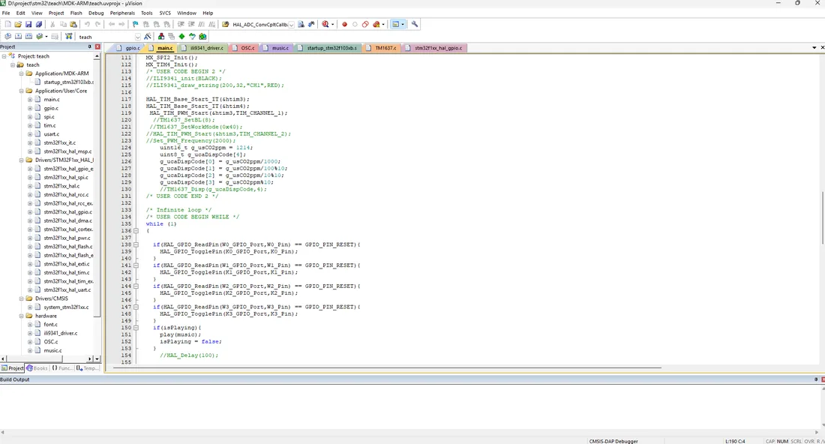Open the Debug menu
Viewport: 825px width, 444px height.
click(96, 13)
